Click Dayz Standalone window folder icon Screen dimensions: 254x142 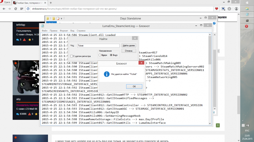(x=48, y=18)
